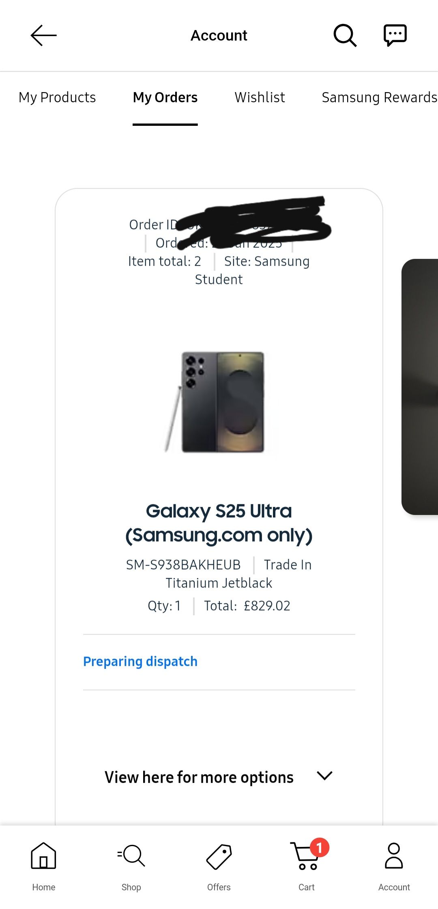Tap the Account header title
The height and width of the screenshot is (909, 438).
219,36
